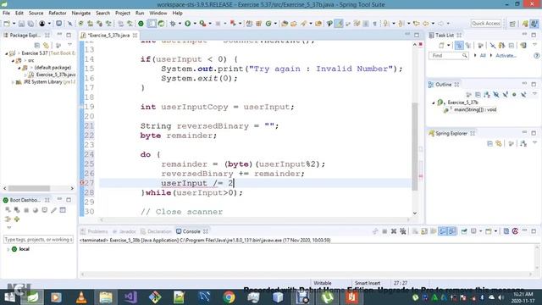Collapse the src folder node
Image resolution: width=542 pixels, height=305 pixels.
[x=14, y=60]
